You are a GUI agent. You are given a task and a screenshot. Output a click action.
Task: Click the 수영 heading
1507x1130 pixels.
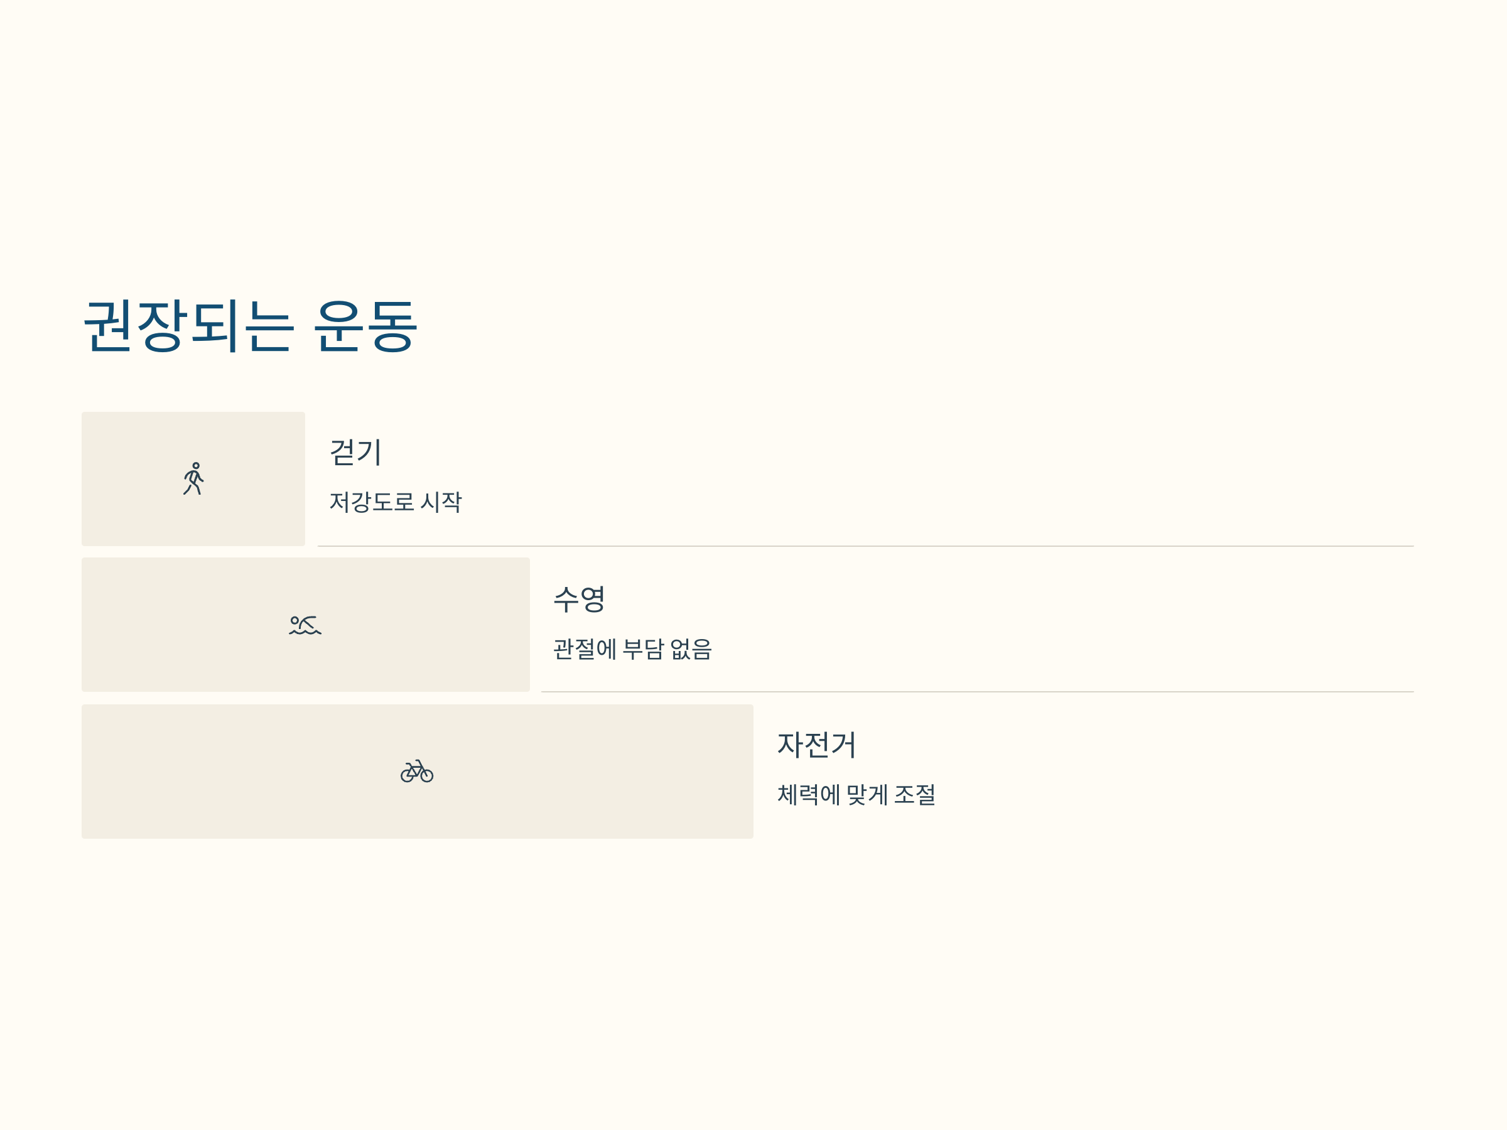coord(579,599)
